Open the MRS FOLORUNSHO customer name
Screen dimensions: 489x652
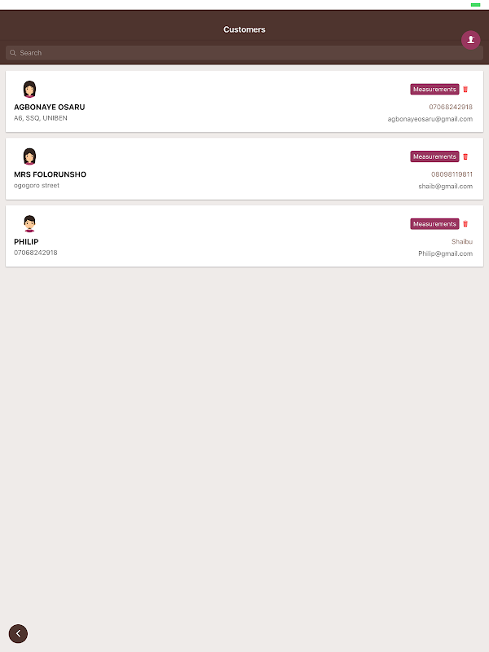point(50,174)
